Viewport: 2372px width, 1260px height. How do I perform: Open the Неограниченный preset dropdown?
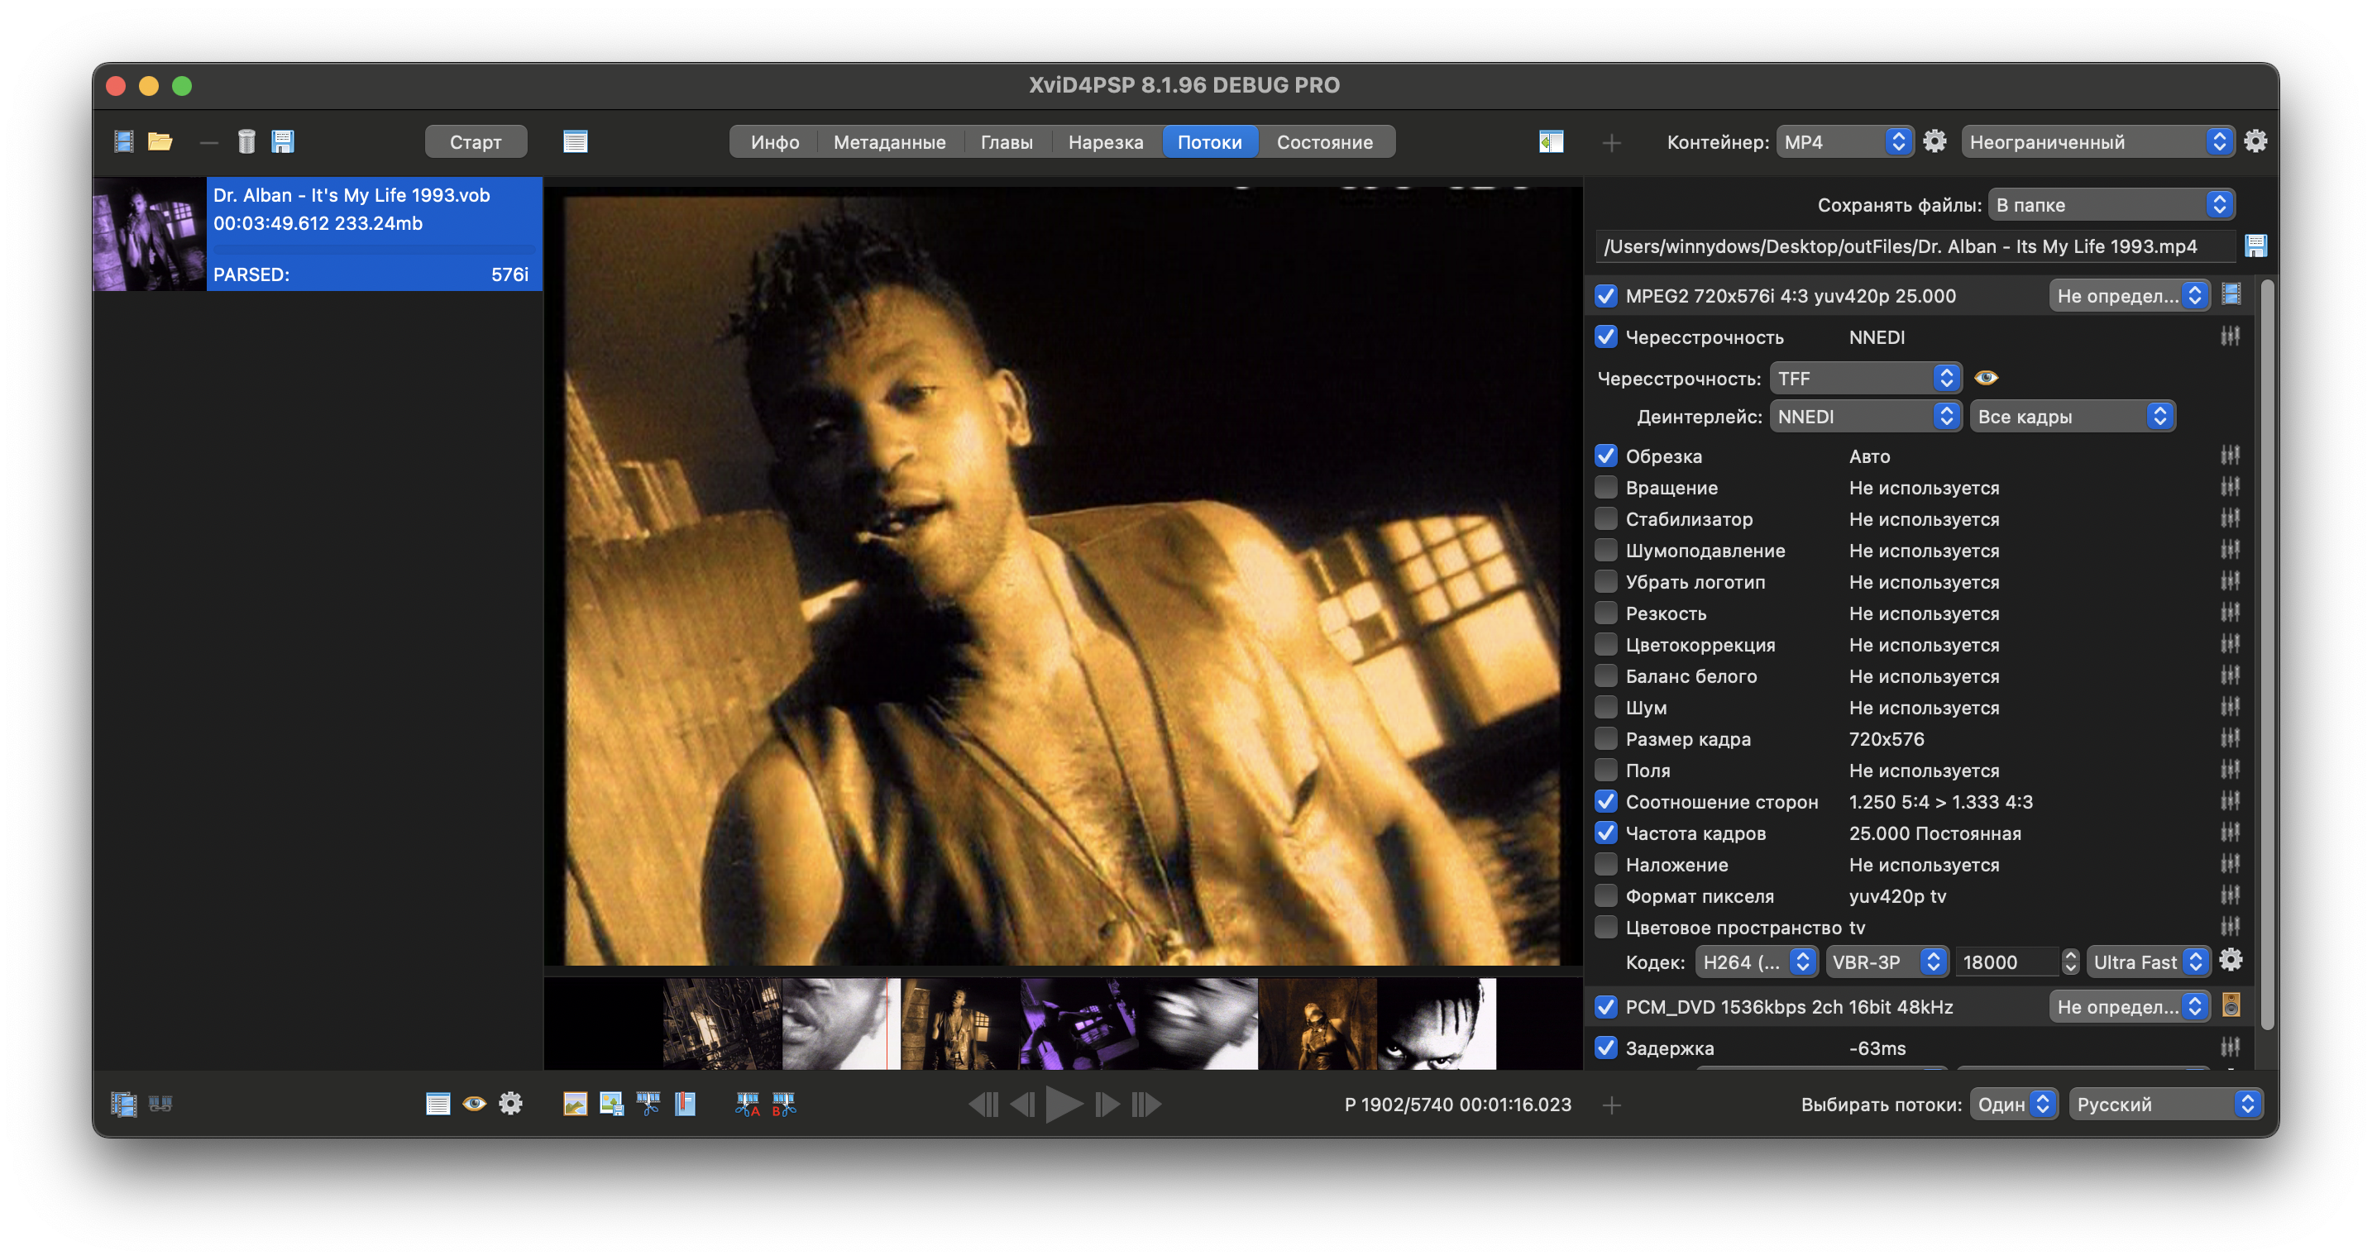pyautogui.click(x=2097, y=141)
